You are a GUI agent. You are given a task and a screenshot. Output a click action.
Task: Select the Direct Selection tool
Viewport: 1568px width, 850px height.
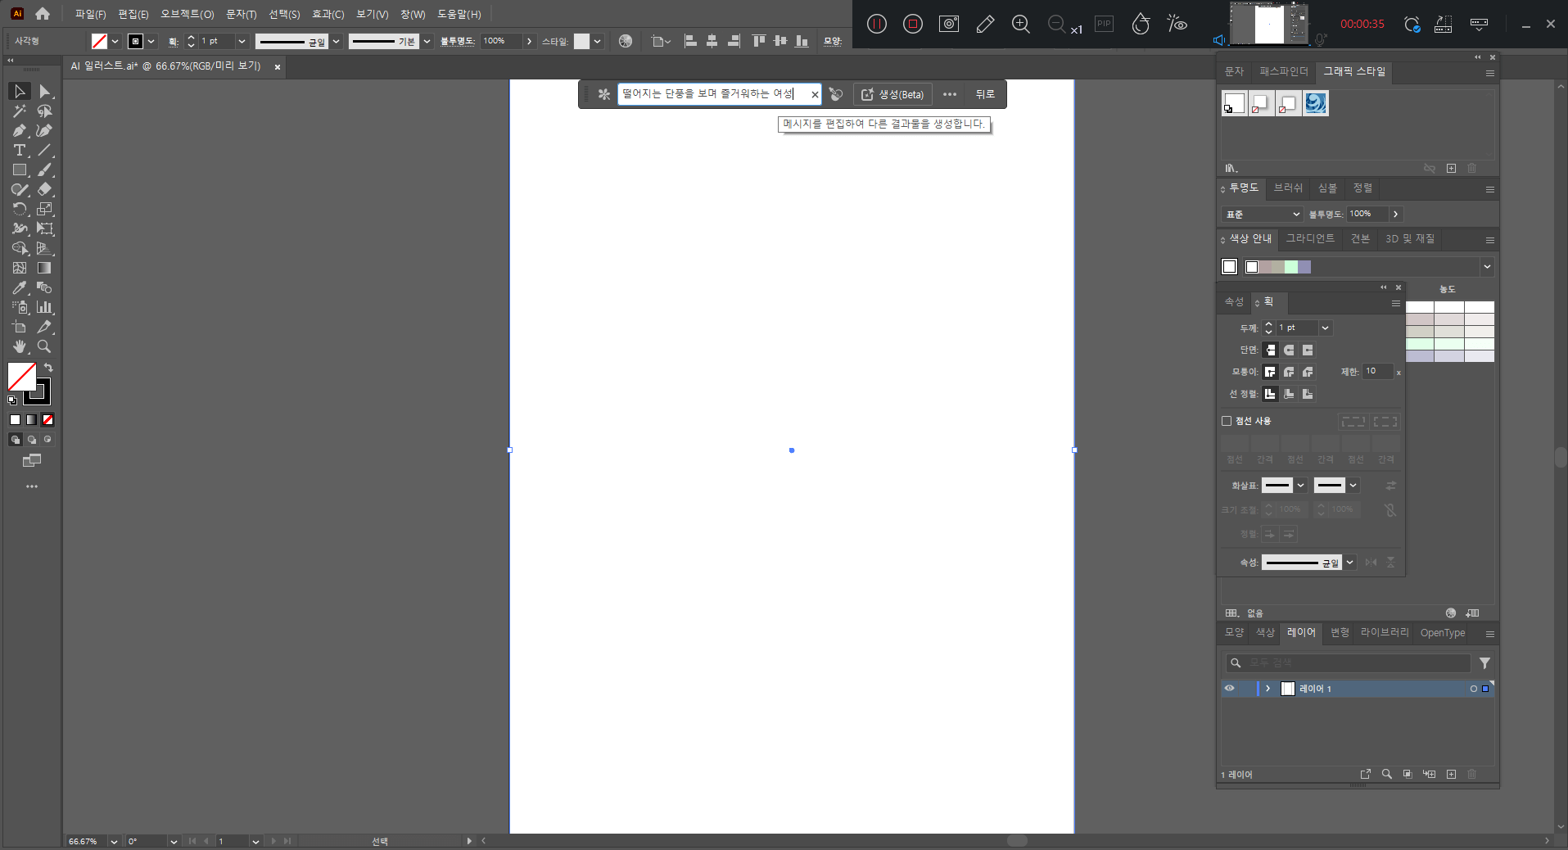click(x=45, y=91)
